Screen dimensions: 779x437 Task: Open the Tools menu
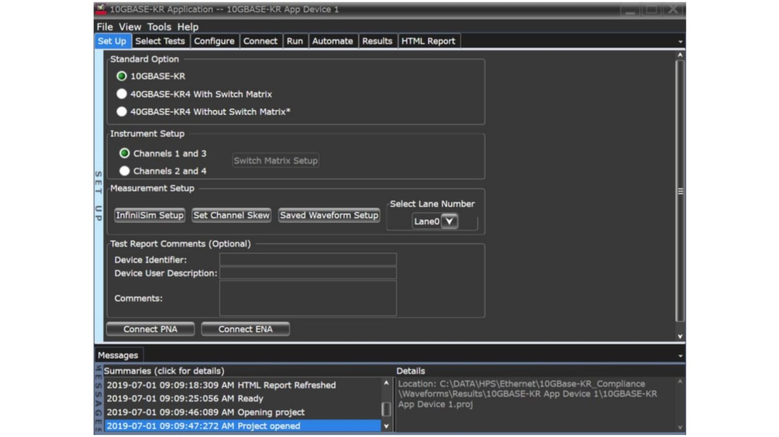point(159,27)
